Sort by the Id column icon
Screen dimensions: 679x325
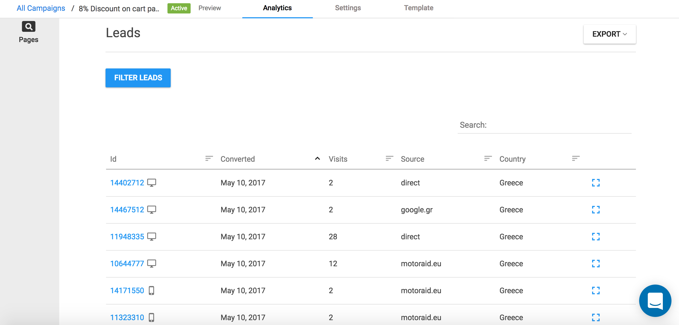pyautogui.click(x=209, y=158)
